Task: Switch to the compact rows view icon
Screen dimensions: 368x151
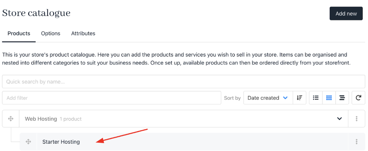Action: (x=342, y=98)
